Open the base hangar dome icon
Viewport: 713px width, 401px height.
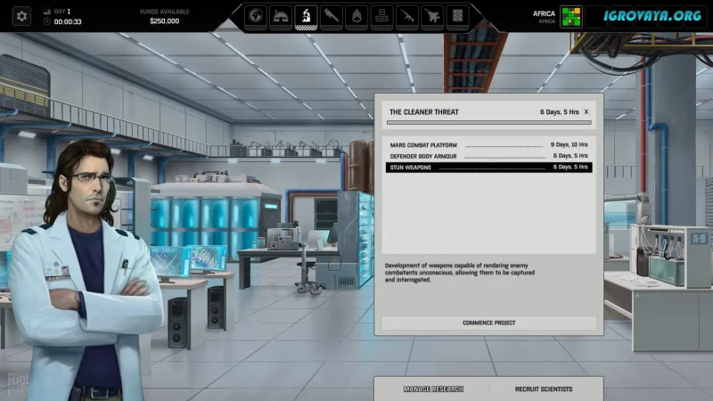282,15
